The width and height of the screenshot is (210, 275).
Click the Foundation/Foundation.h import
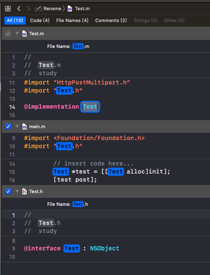99,138
